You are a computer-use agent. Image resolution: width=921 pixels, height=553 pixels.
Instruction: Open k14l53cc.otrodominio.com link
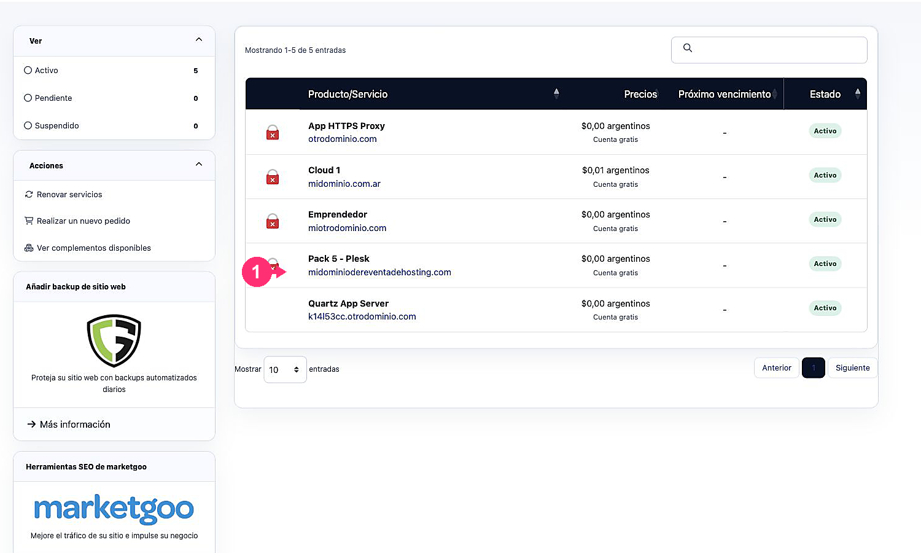click(x=362, y=316)
